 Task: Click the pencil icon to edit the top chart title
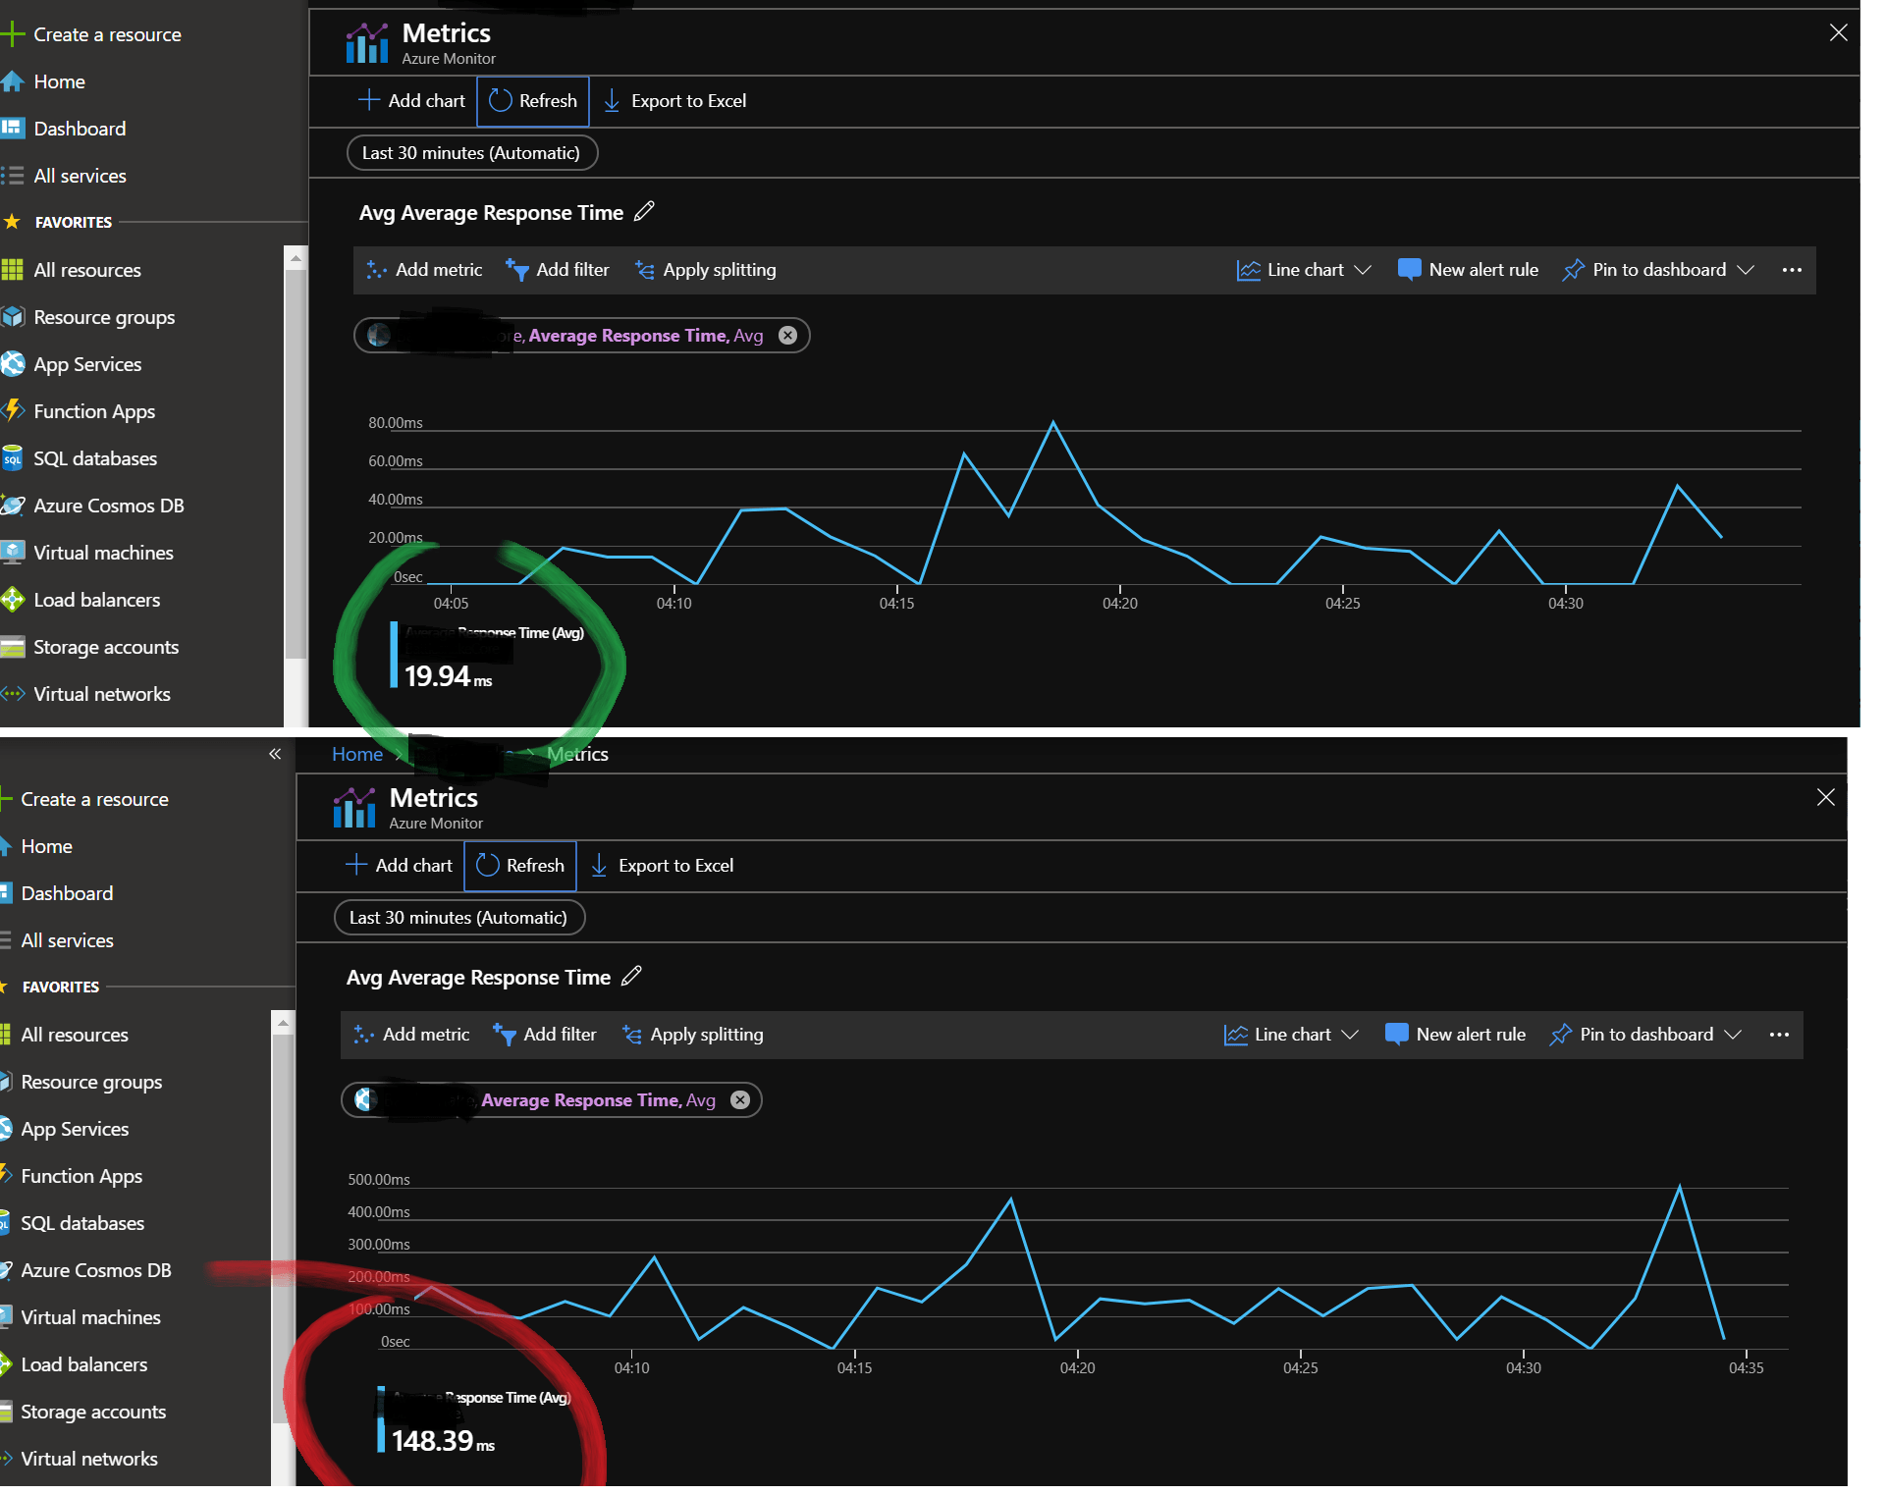point(644,212)
